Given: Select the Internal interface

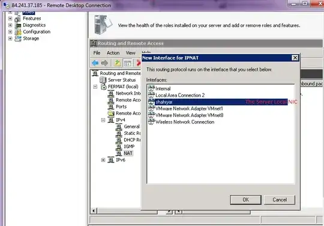Looking at the screenshot, I should click(x=163, y=89).
